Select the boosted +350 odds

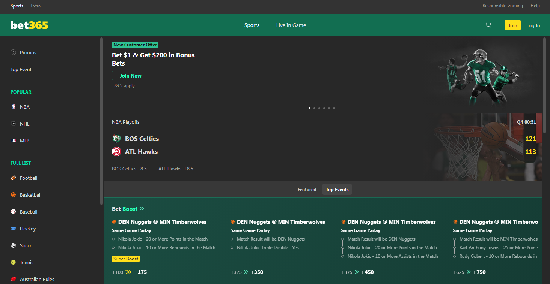click(257, 272)
